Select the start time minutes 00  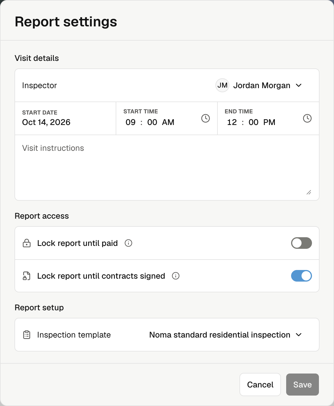(152, 122)
